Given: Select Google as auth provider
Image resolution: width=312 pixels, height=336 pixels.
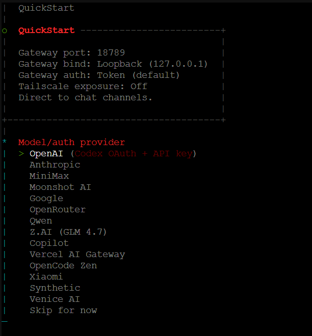Looking at the screenshot, I should click(x=46, y=199).
